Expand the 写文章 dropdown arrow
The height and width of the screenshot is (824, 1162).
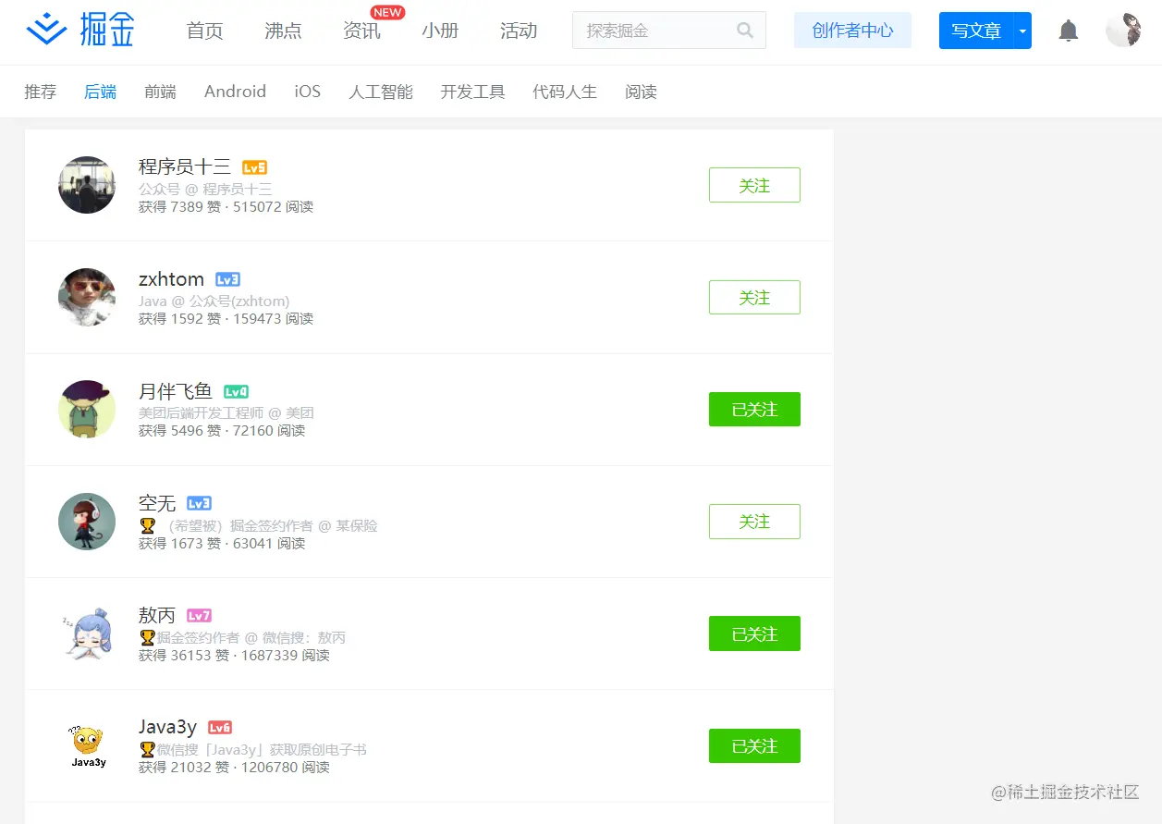1022,31
